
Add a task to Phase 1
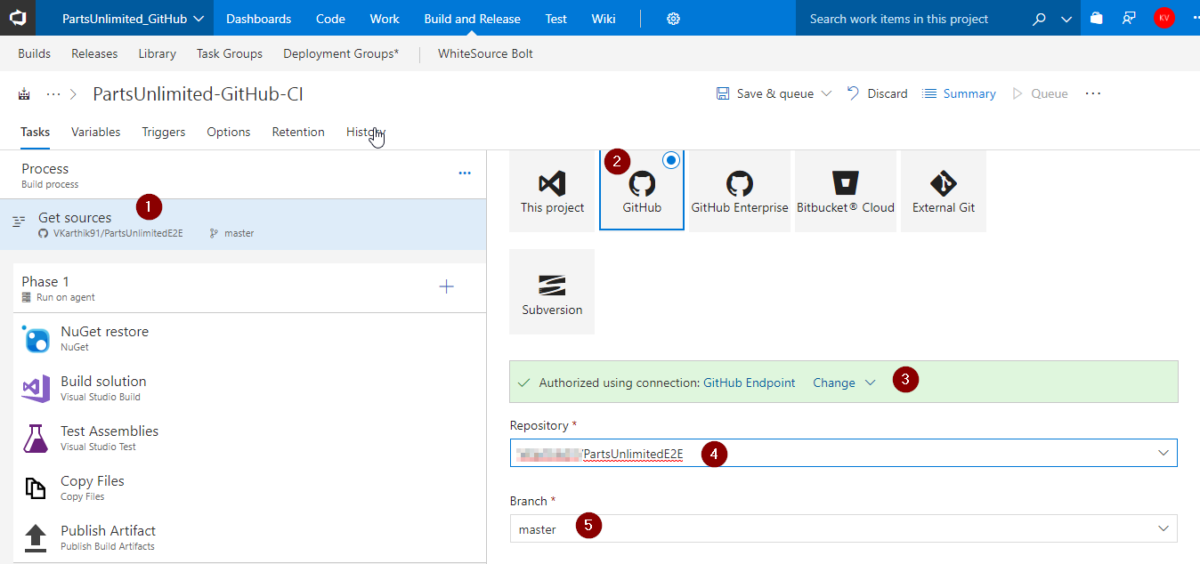coord(447,286)
